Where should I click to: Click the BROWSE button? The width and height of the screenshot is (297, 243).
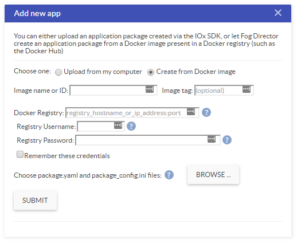tap(213, 175)
